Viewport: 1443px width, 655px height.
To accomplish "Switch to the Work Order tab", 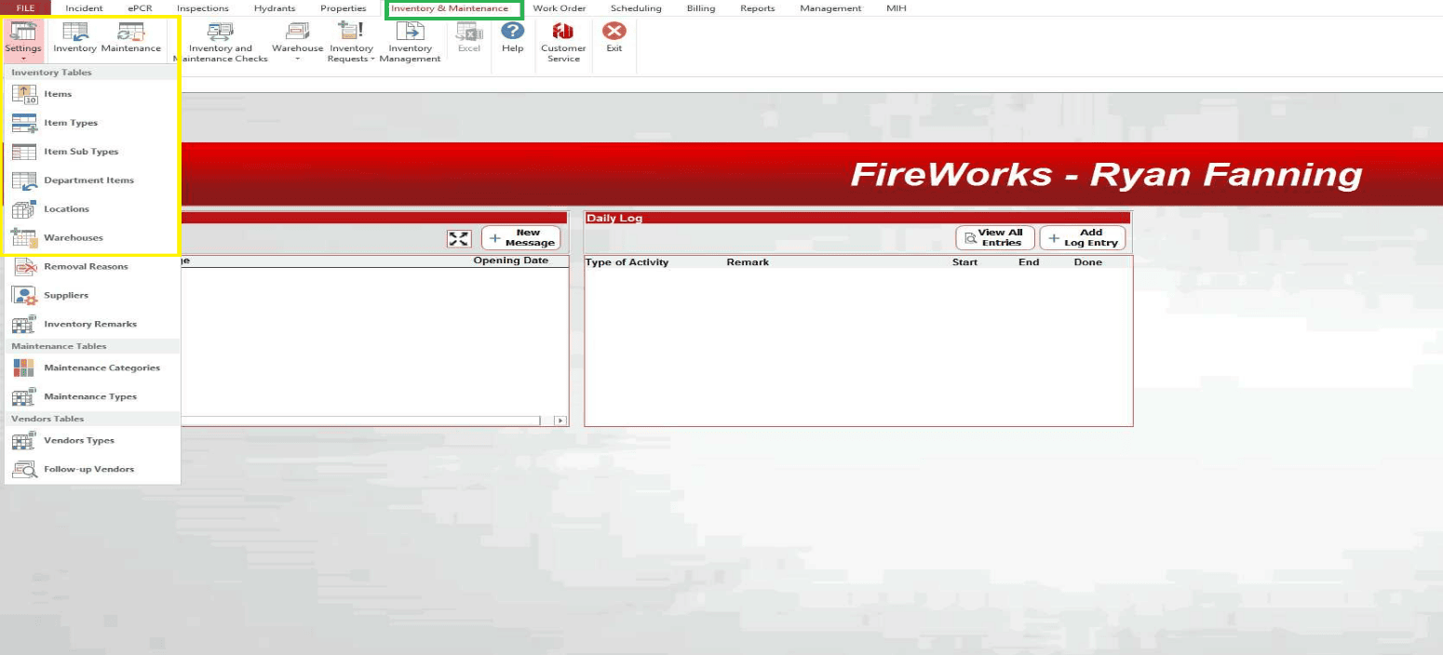I will pos(560,8).
